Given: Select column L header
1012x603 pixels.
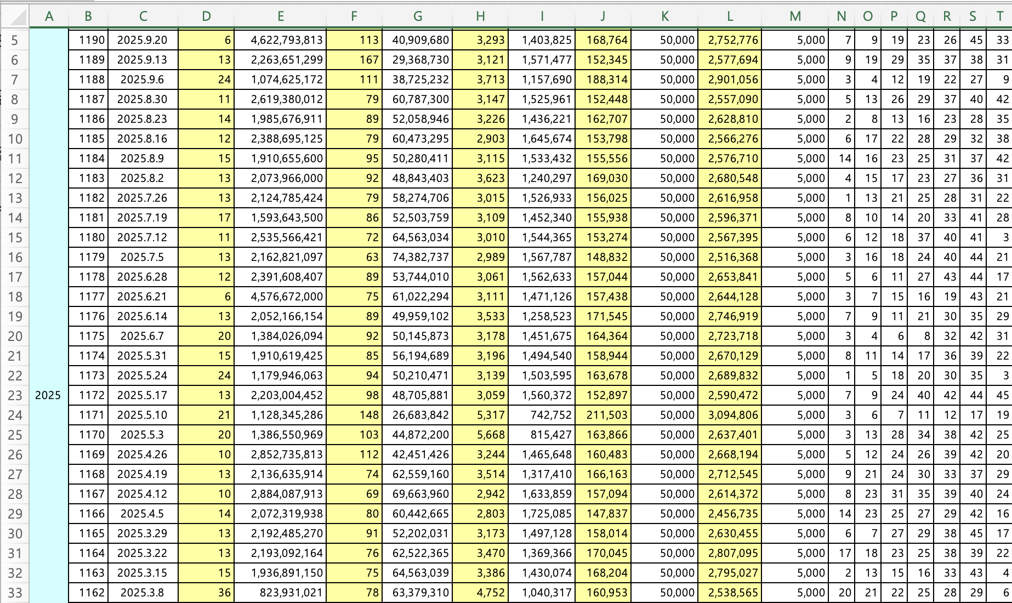Looking at the screenshot, I should (730, 16).
